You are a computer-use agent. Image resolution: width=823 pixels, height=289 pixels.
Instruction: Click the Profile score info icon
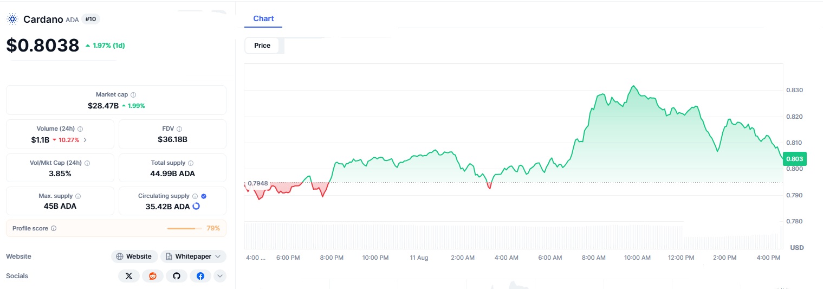(x=54, y=228)
